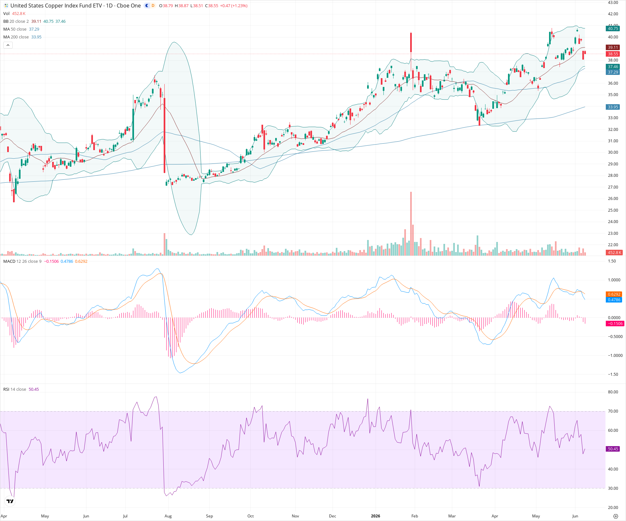Click the moon extended-hours session icon
The width and height of the screenshot is (626, 521).
[x=147, y=6]
